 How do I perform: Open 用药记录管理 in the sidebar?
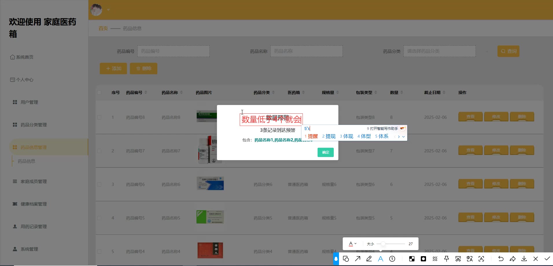(34, 227)
